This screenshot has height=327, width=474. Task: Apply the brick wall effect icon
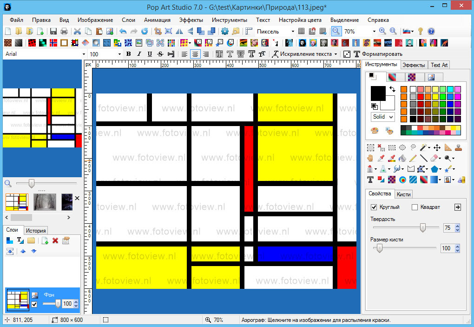coord(8,43)
